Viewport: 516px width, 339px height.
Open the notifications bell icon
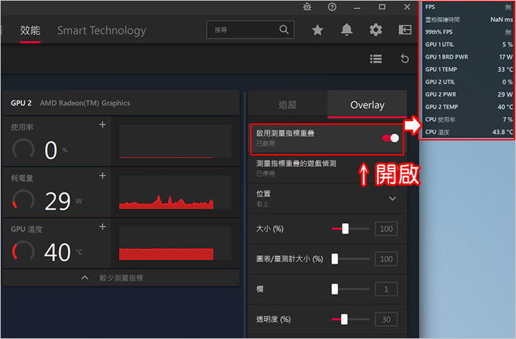point(347,30)
